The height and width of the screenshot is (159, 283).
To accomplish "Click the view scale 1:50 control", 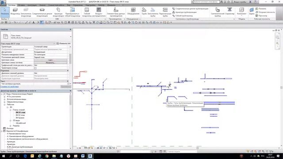I will pos(79,148).
